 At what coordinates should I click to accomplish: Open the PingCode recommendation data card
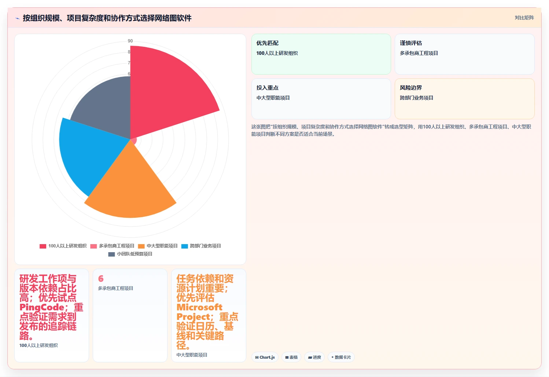(52, 316)
